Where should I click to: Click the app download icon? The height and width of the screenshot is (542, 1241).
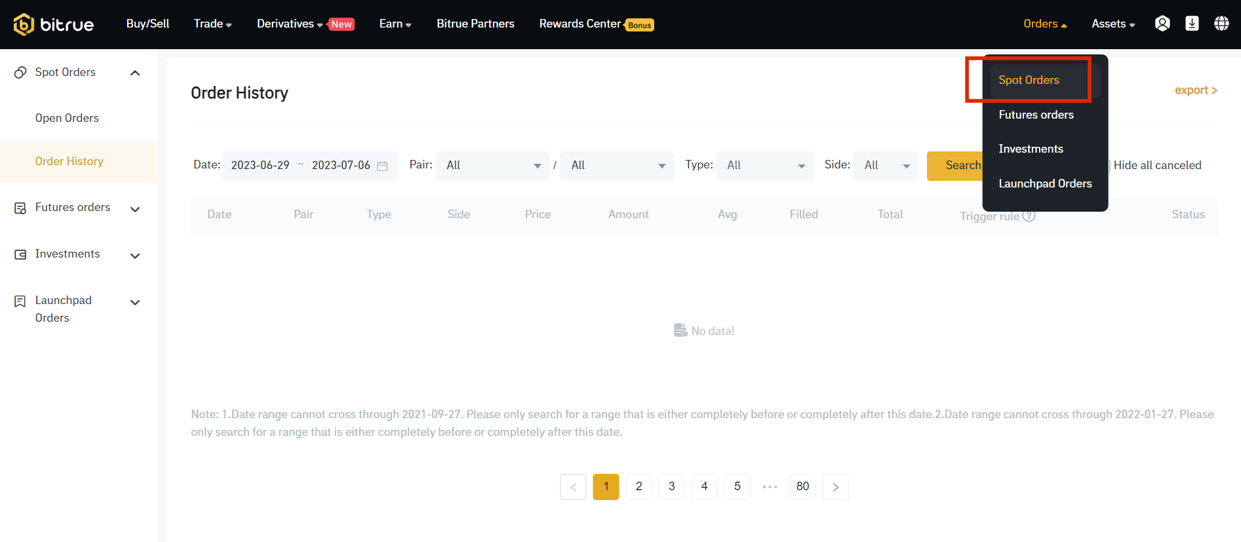coord(1192,24)
